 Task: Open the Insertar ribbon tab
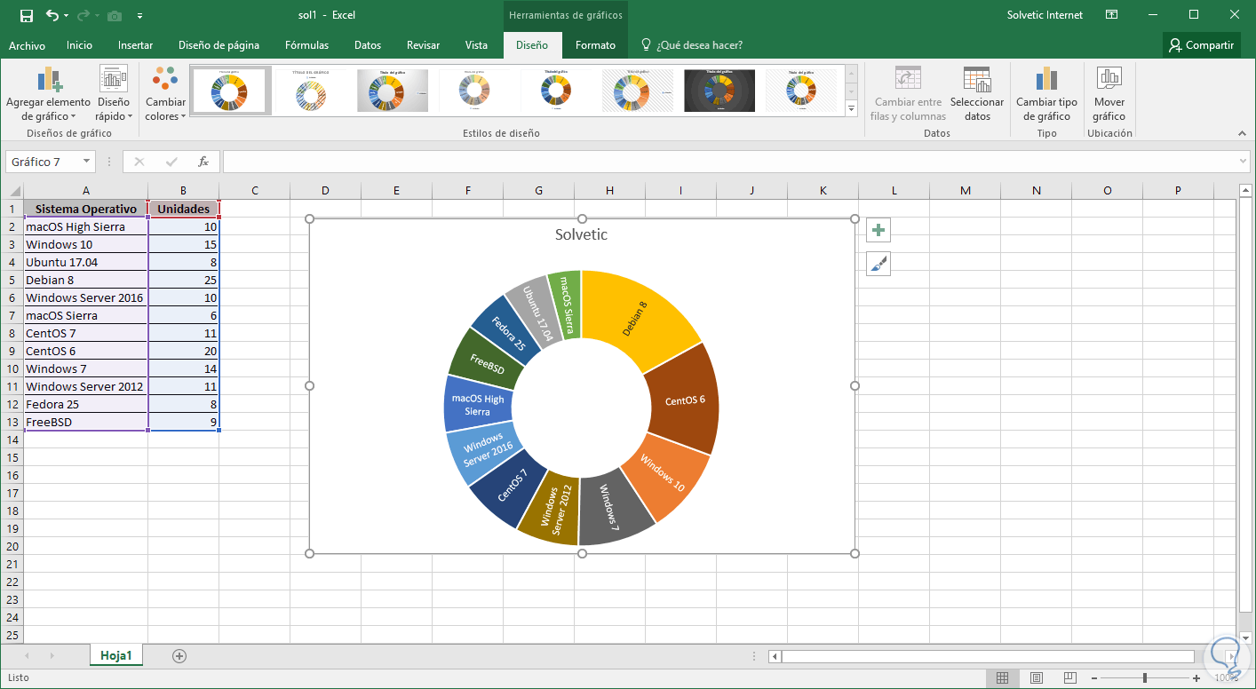click(135, 45)
